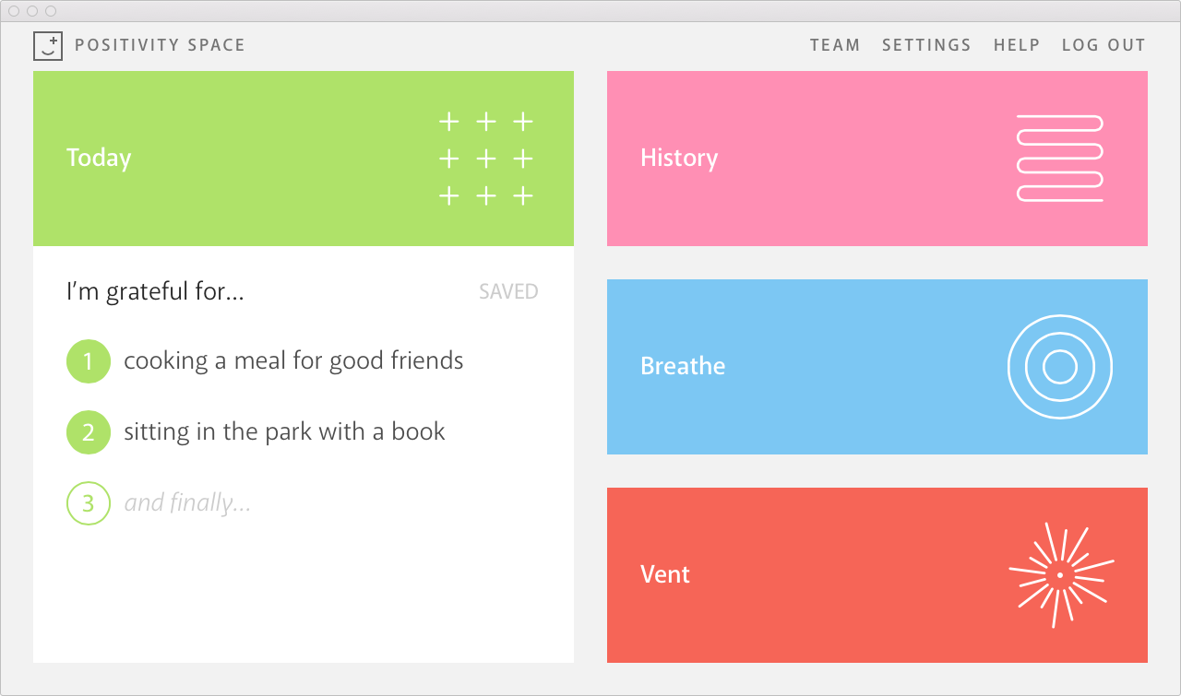Click the smiley face Positivity Space logo
The width and height of the screenshot is (1181, 696).
coord(48,45)
